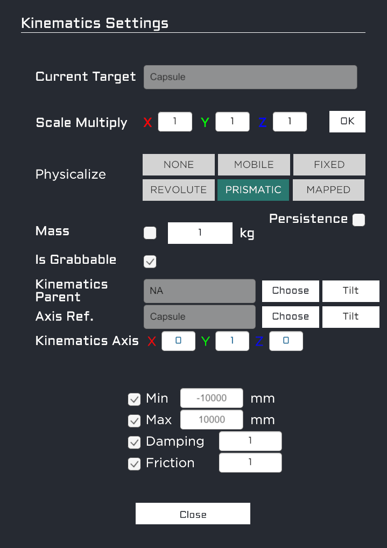Set physicalize mode to MOBILE
This screenshot has height=548, width=387.
[254, 165]
